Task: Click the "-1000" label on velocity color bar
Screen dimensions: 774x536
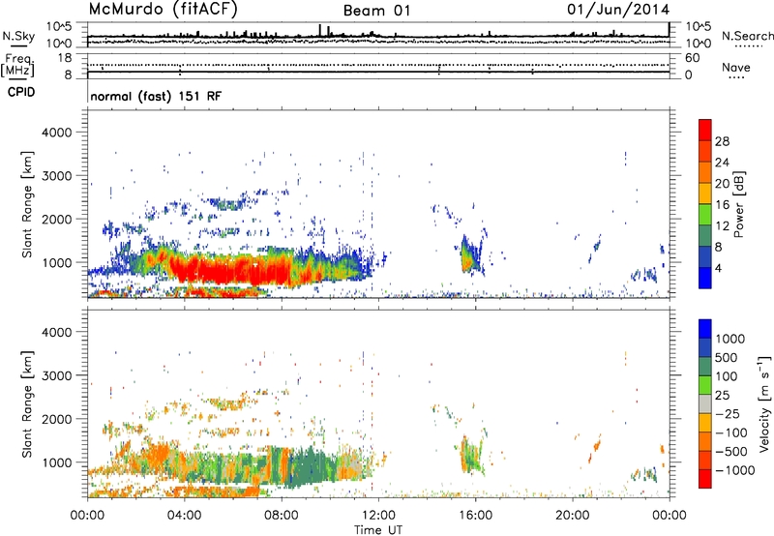Action: (x=735, y=470)
